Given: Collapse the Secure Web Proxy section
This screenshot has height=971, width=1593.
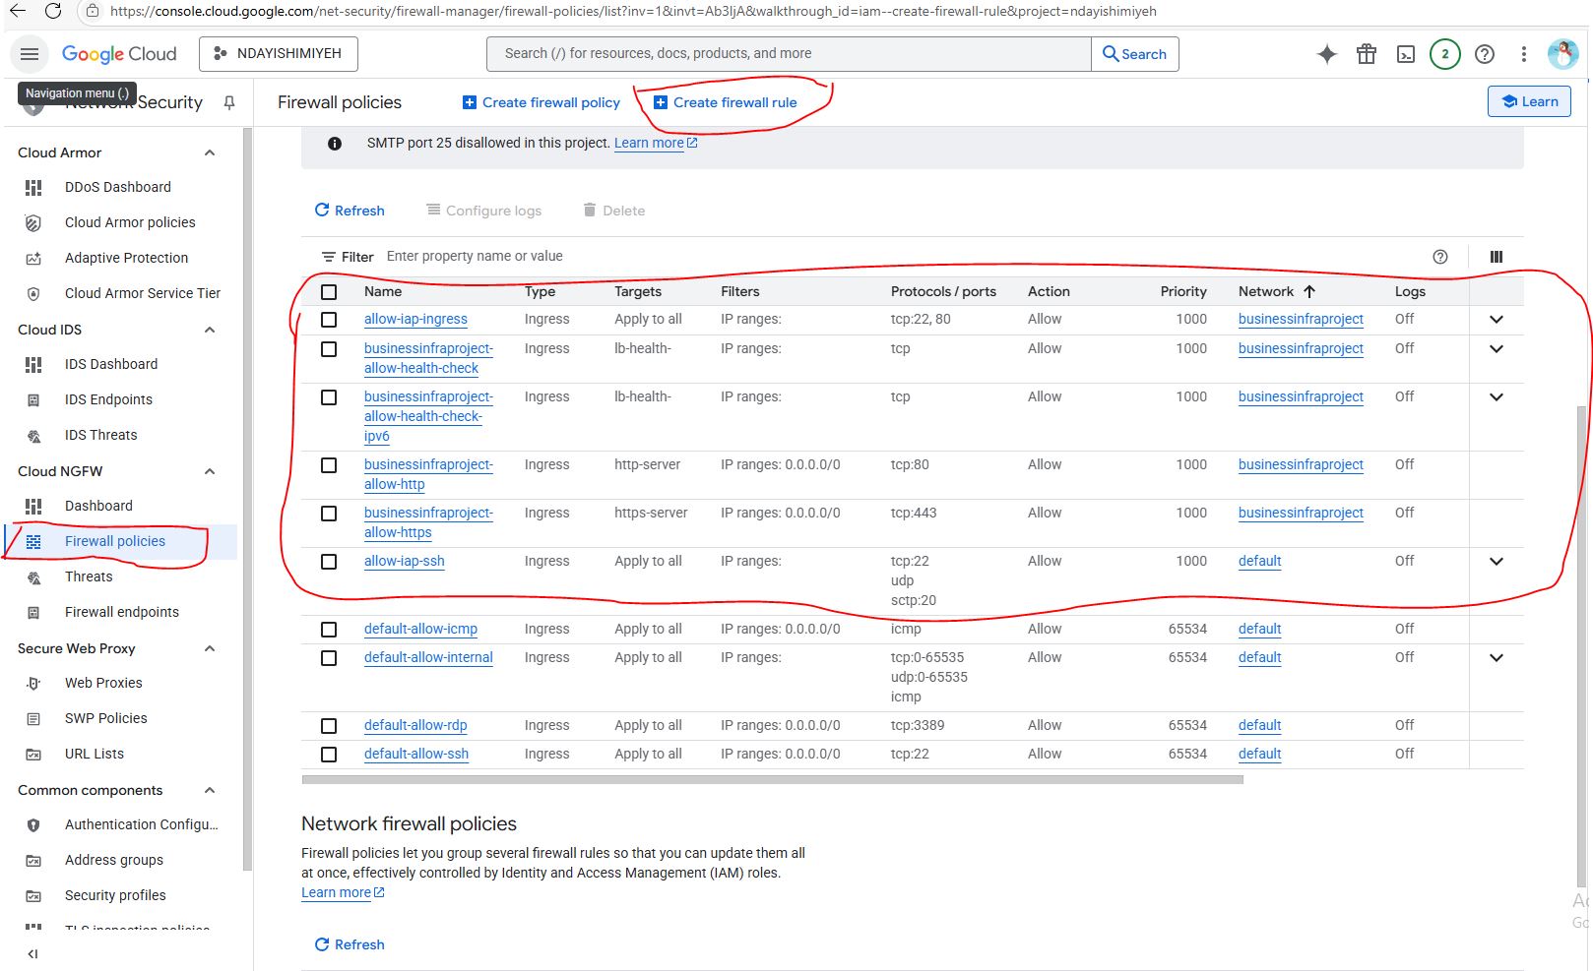Looking at the screenshot, I should point(210,648).
